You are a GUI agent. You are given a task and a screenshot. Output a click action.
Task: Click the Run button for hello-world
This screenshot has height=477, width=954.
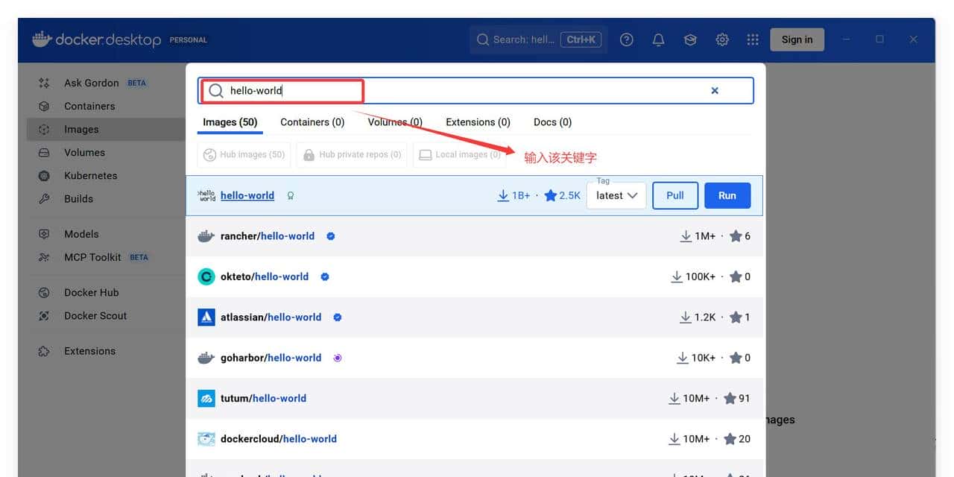pos(727,195)
